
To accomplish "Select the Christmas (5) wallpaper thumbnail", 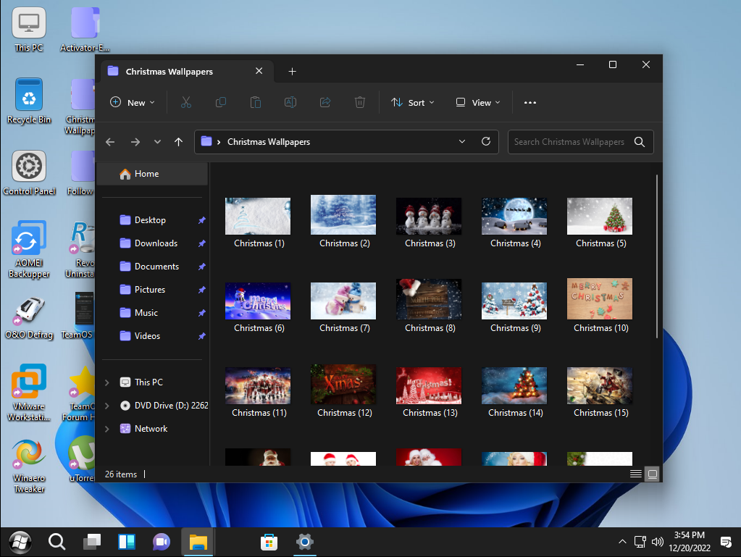I will point(600,217).
